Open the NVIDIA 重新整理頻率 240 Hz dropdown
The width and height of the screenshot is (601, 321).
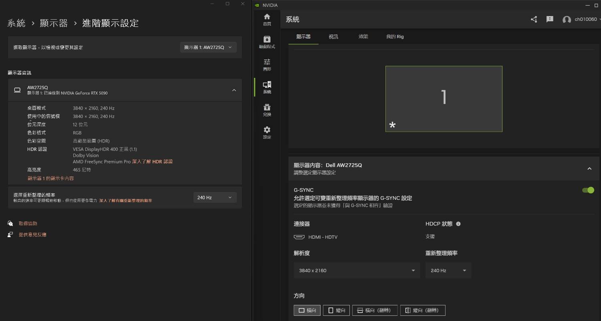(x=448, y=270)
